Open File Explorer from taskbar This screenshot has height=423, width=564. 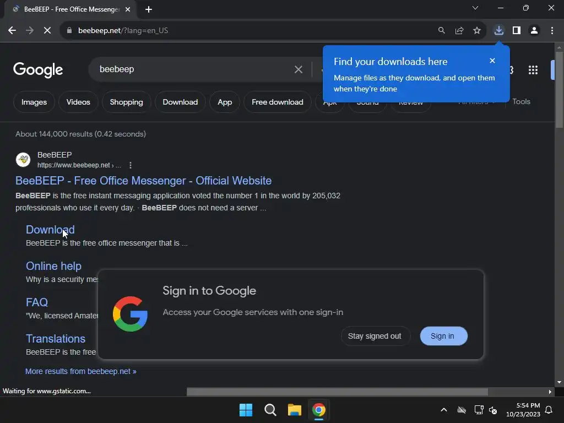tap(294, 410)
